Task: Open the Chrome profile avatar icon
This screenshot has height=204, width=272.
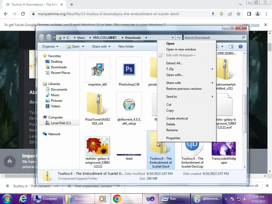Action: point(258,14)
